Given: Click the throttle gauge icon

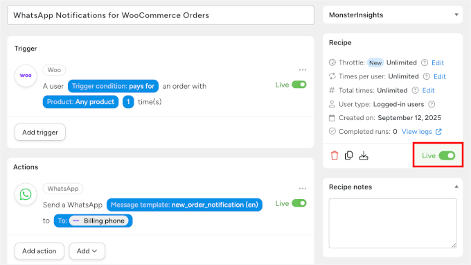Looking at the screenshot, I should (x=332, y=62).
